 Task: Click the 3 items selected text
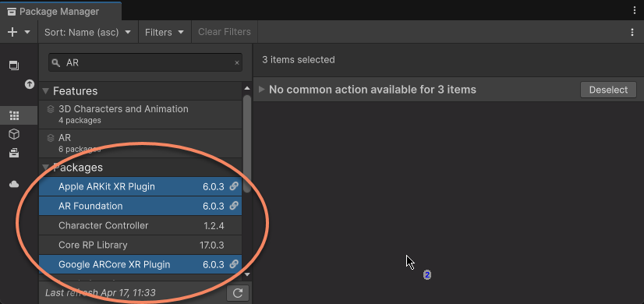[299, 60]
